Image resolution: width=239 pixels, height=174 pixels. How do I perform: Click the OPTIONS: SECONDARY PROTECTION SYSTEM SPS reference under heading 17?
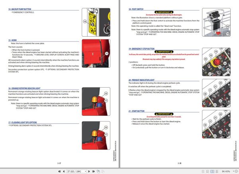(30, 125)
